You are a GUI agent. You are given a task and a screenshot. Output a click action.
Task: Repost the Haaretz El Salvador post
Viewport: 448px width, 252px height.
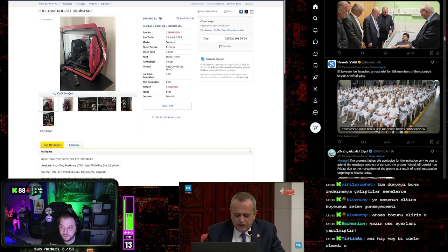[363, 142]
